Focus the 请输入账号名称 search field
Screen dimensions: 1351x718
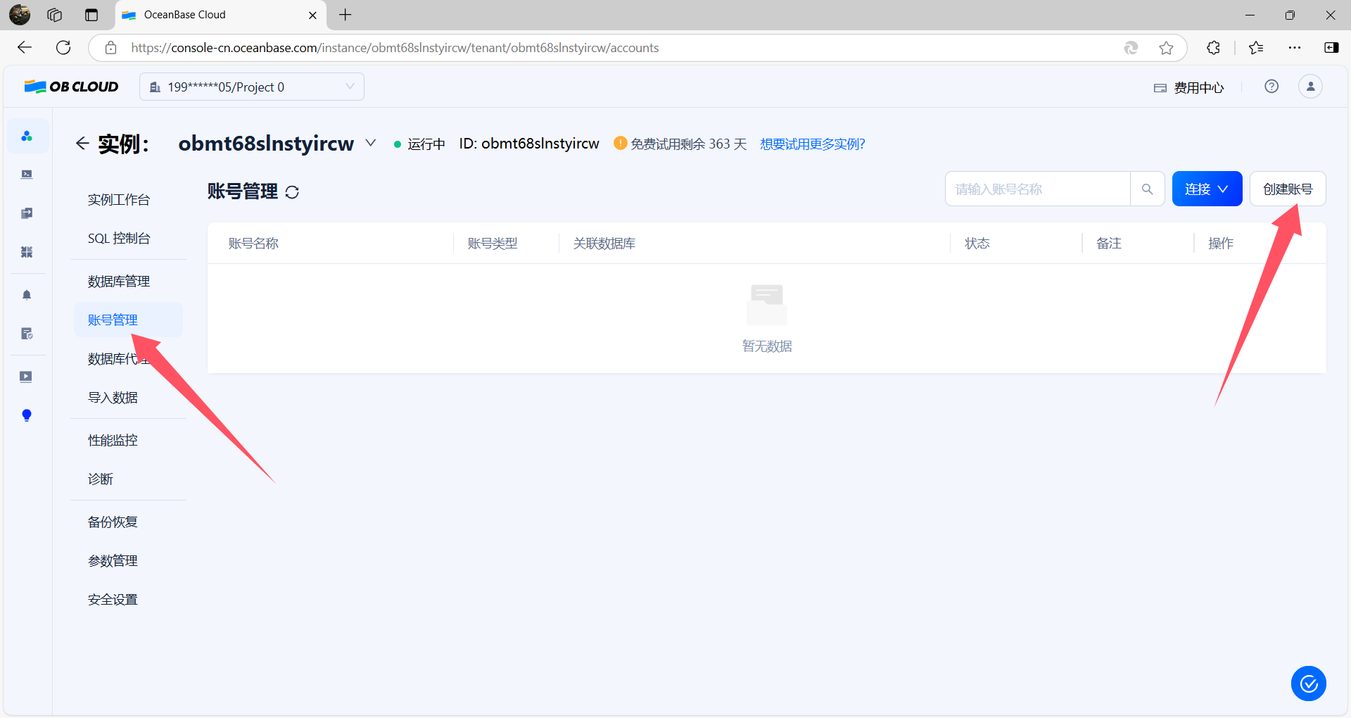click(x=1038, y=189)
